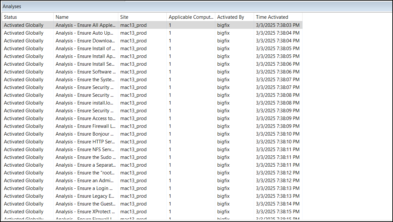This screenshot has width=393, height=222.
Task: Select the "Analysis - Ensure an Admi" row
Action: (x=85, y=180)
